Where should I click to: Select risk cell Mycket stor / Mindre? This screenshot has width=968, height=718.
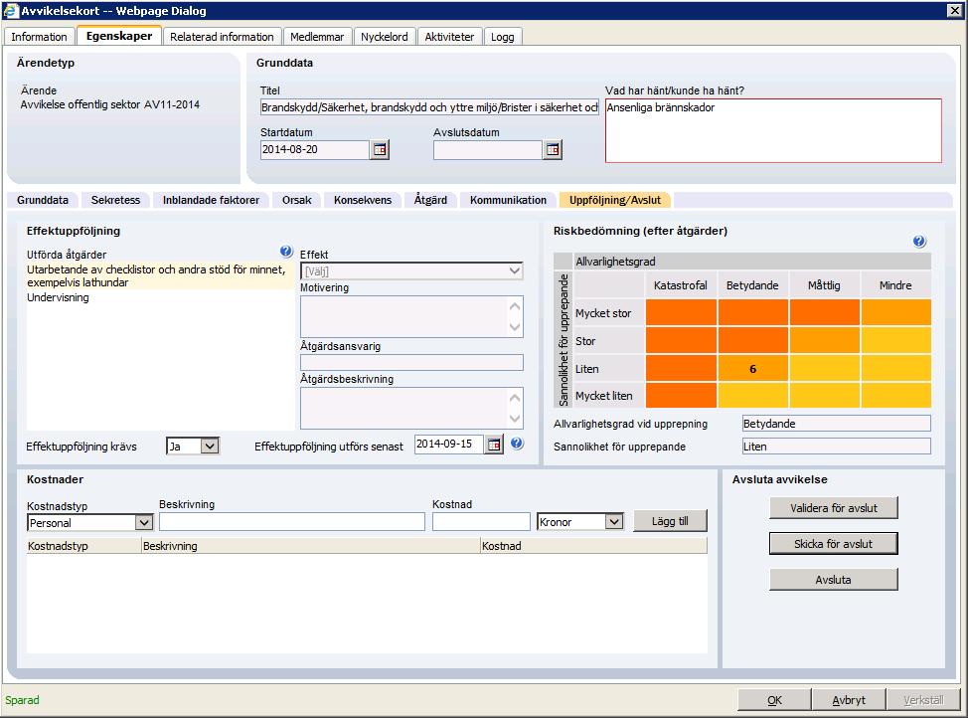coord(895,312)
